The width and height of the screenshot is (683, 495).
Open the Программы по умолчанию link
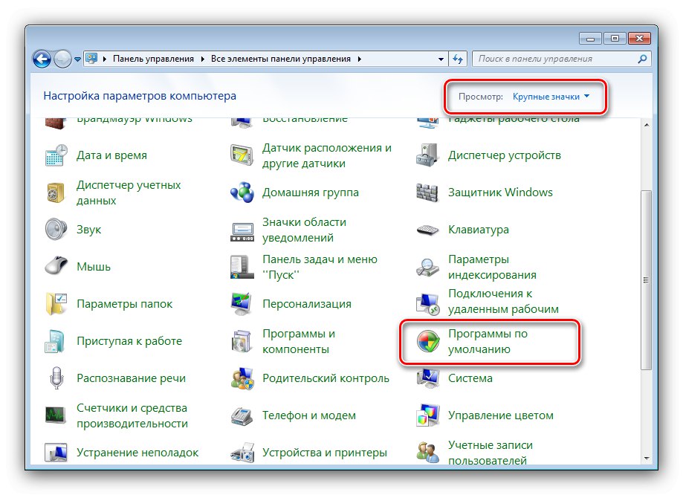488,341
